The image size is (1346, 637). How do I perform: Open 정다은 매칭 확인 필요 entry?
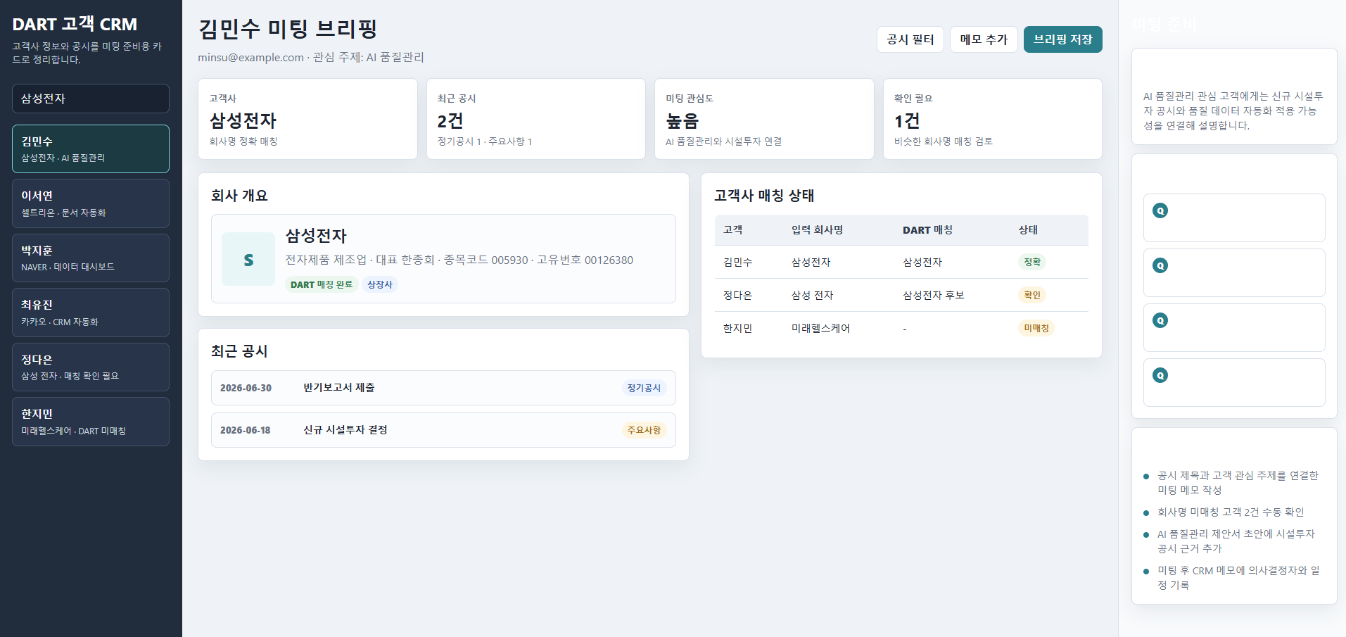(x=91, y=367)
